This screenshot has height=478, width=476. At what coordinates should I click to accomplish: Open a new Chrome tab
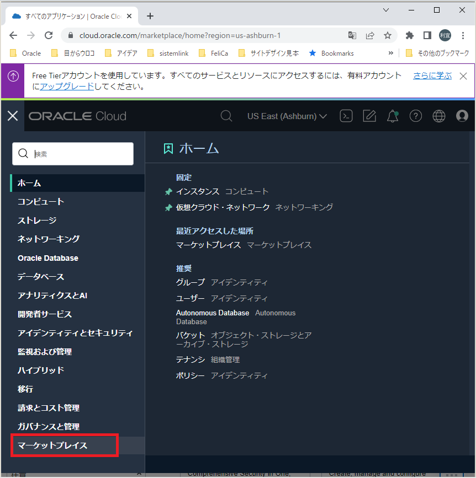[x=150, y=16]
